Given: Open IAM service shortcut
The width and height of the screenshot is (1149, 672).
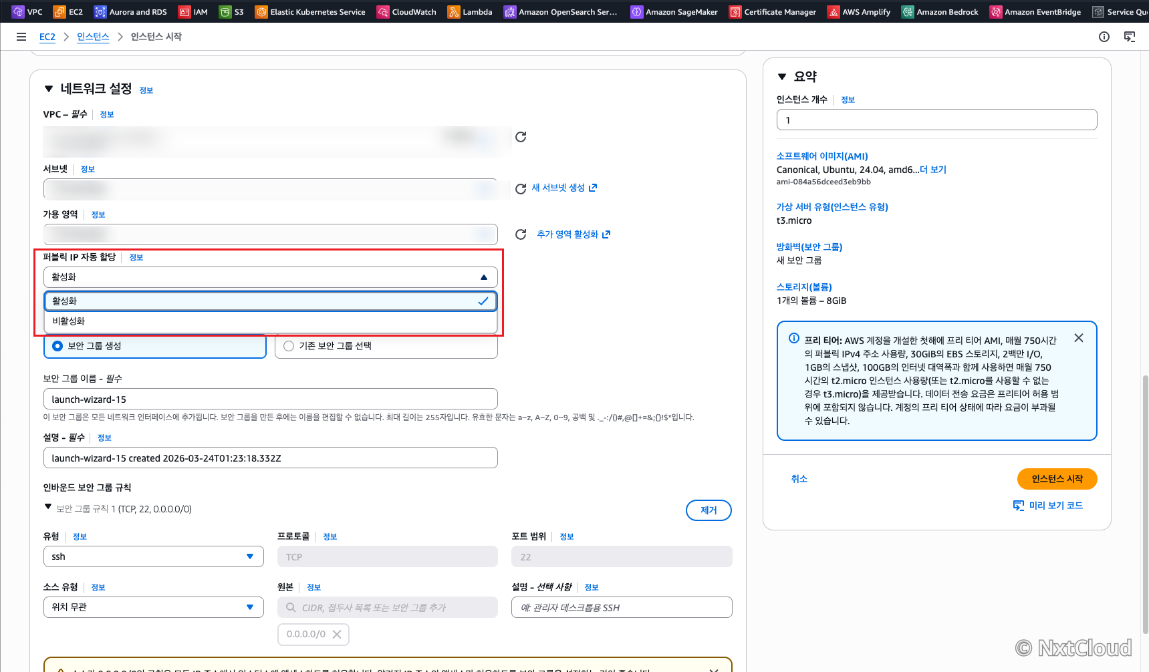Looking at the screenshot, I should tap(193, 11).
